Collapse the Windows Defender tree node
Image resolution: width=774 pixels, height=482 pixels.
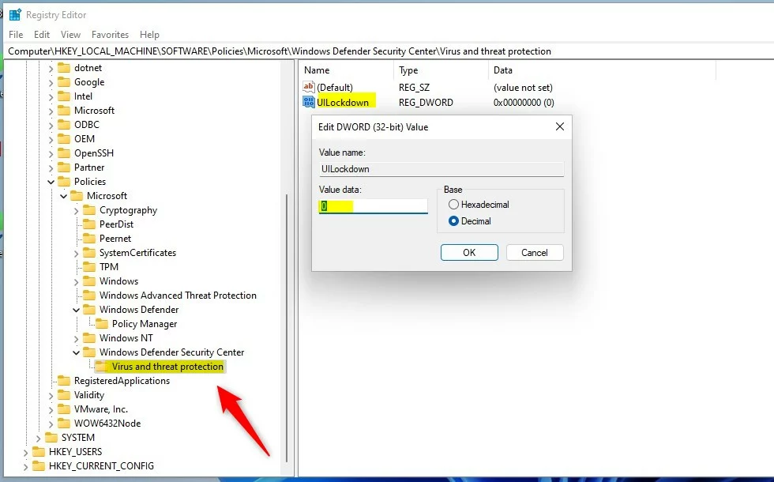pos(76,310)
